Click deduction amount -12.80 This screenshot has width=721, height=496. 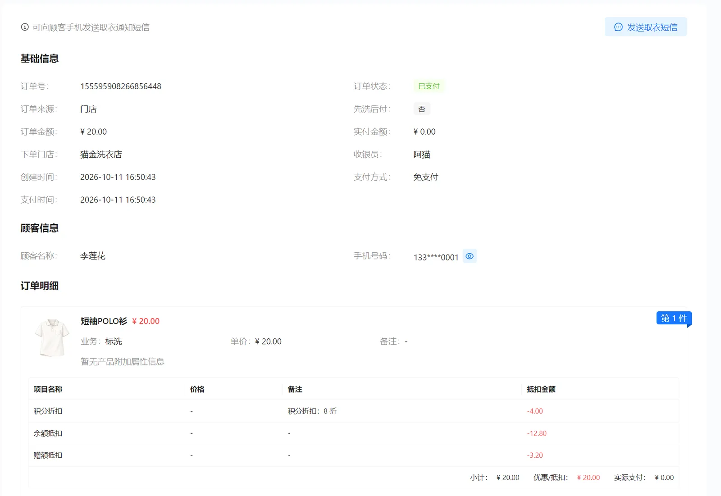tap(537, 433)
